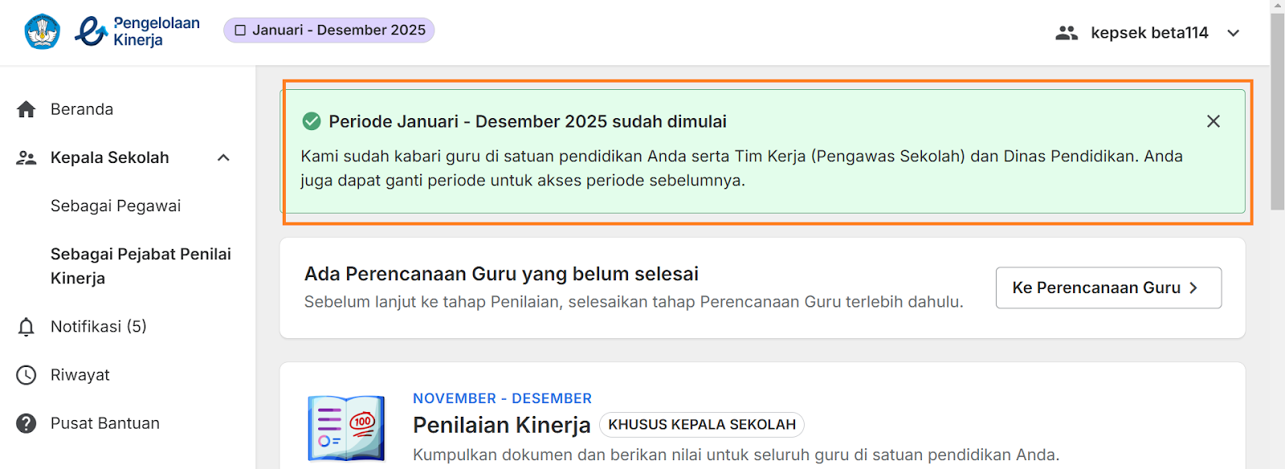
Task: Open the Notifikasi bell icon
Action: click(27, 327)
